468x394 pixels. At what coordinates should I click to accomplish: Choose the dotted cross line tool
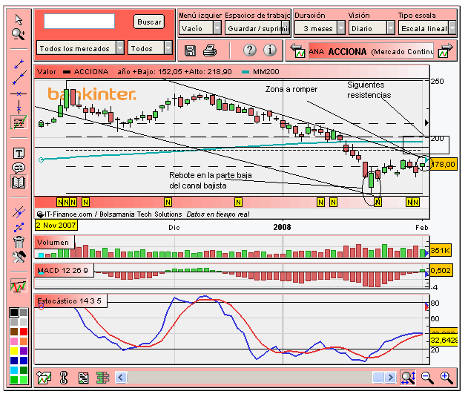coord(19,228)
